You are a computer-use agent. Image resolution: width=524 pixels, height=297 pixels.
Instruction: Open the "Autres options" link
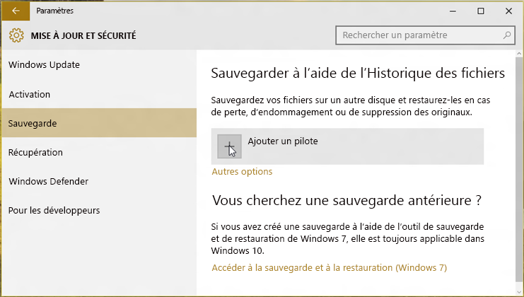point(242,172)
